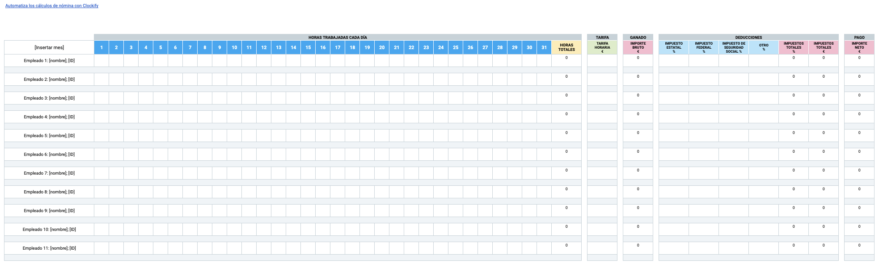The image size is (879, 268).
Task: Select Empleado 8's seguridad social cell
Action: [x=734, y=192]
